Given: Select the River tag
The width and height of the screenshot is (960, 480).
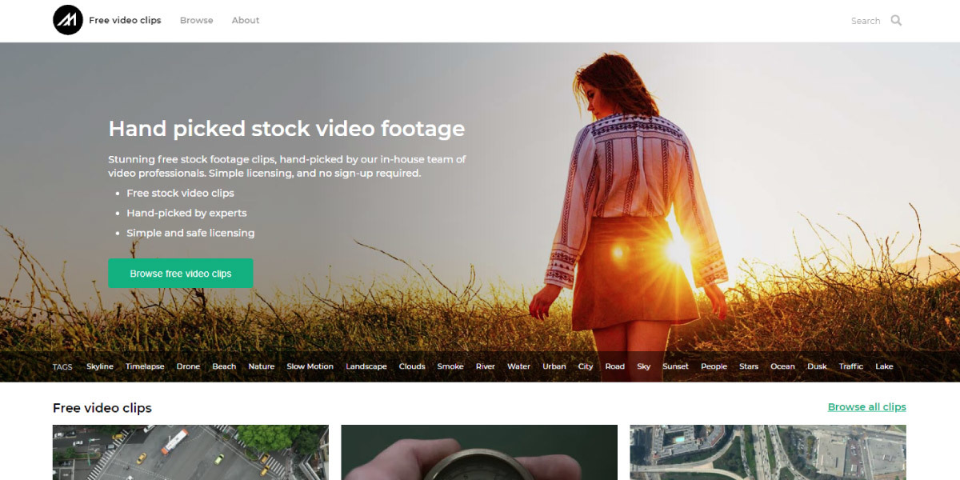Looking at the screenshot, I should pos(486,366).
